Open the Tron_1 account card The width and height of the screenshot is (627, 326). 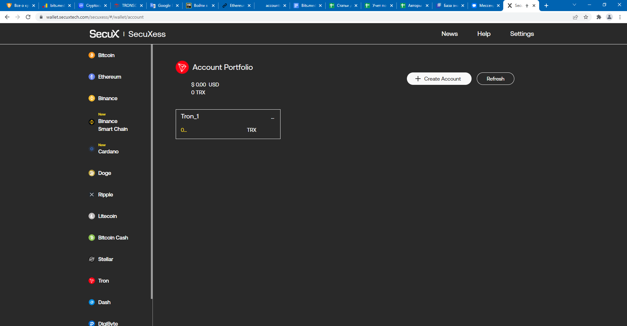coord(228,124)
